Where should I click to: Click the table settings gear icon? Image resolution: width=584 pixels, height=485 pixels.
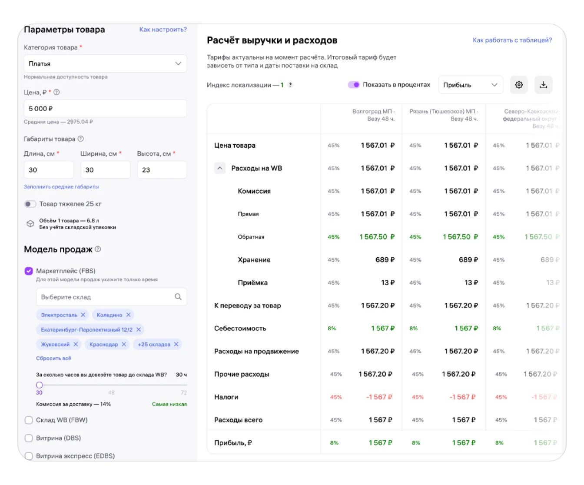(x=519, y=85)
